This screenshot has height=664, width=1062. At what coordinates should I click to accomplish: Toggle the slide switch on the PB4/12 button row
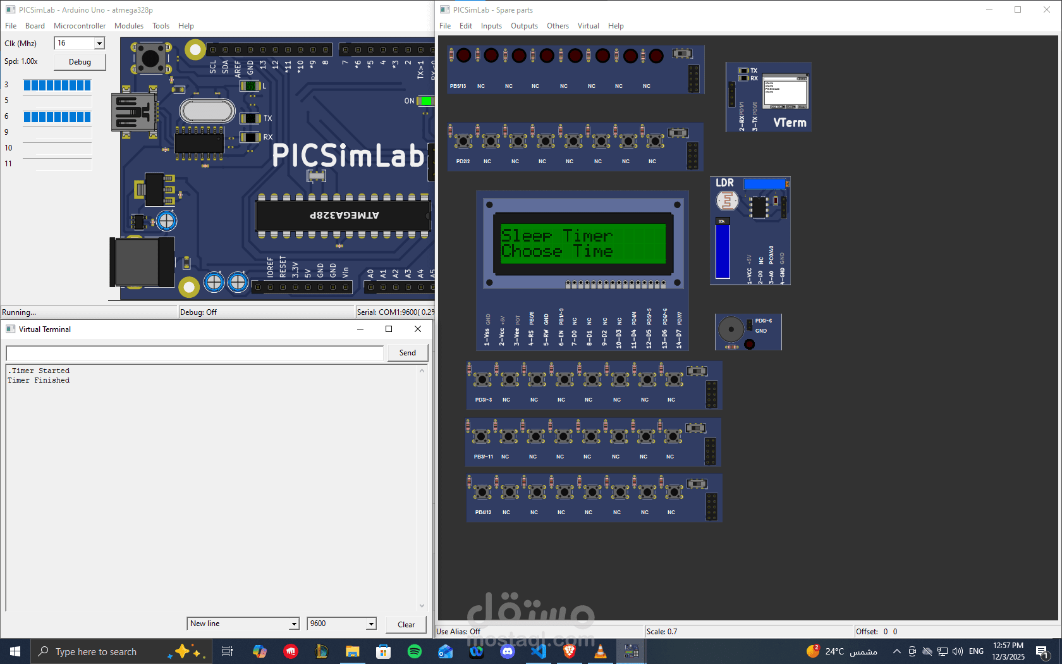(697, 484)
